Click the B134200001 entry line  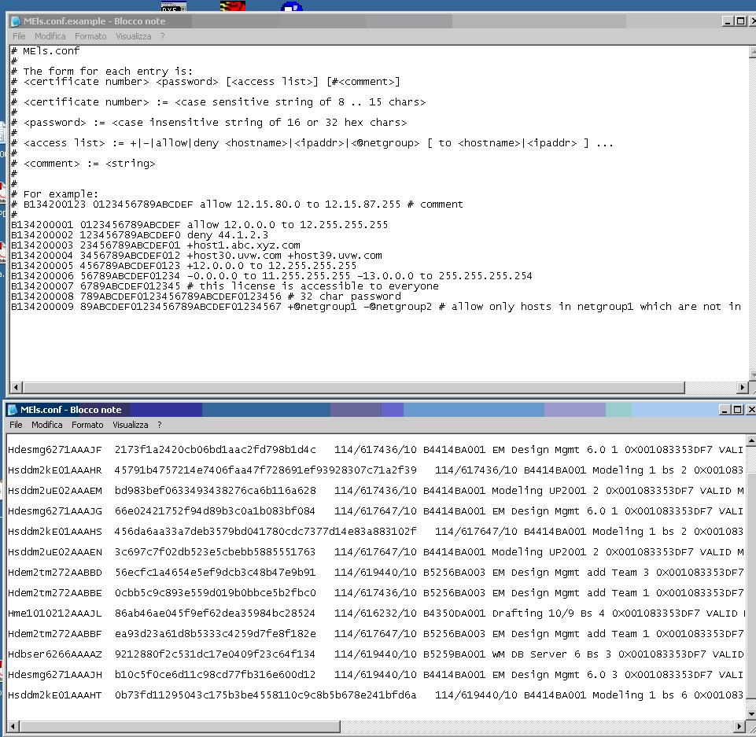tap(199, 225)
